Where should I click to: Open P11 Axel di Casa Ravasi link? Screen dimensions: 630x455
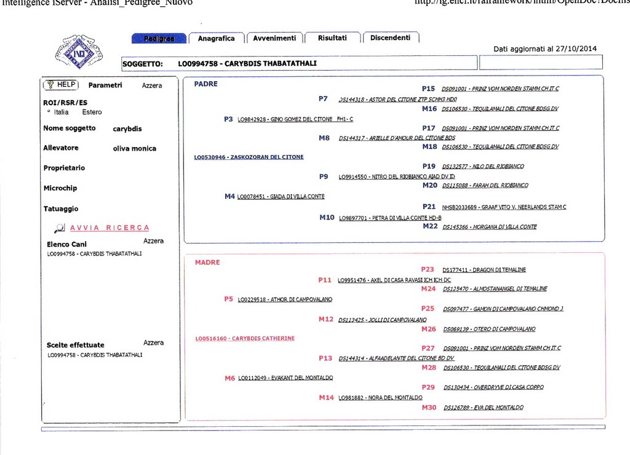pyautogui.click(x=394, y=280)
